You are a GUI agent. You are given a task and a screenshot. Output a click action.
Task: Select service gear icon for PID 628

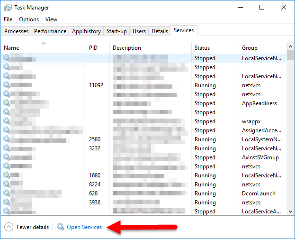(7, 193)
